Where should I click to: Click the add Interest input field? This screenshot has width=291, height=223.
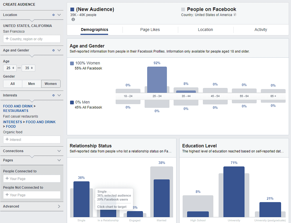tap(32, 139)
